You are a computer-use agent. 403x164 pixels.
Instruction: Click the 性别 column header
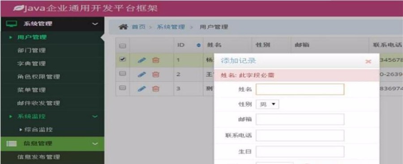coord(263,45)
